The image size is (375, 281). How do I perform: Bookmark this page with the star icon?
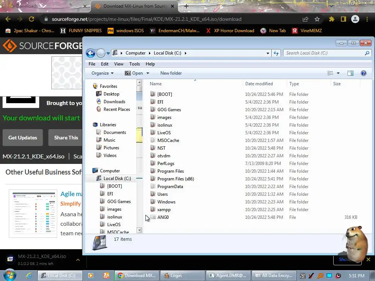[317, 19]
